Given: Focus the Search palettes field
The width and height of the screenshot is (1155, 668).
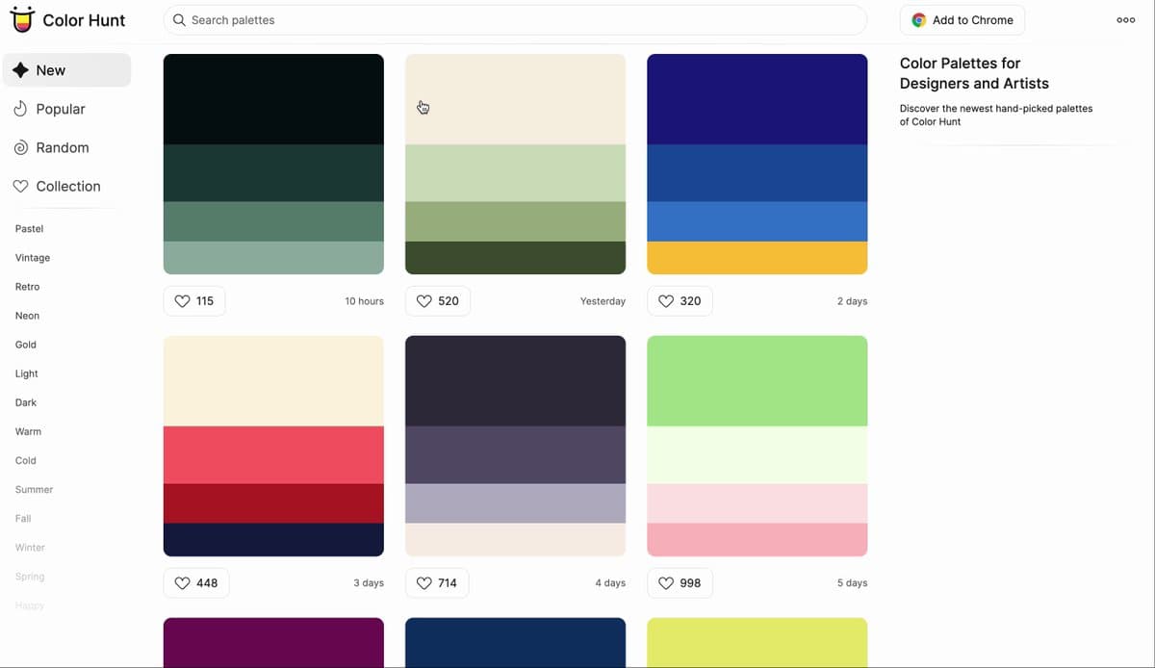Looking at the screenshot, I should pos(515,20).
